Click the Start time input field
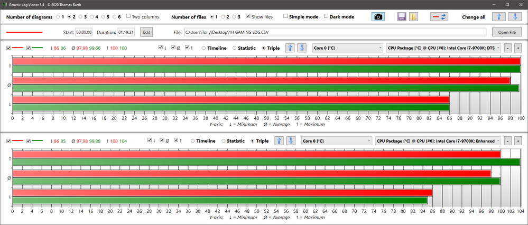 point(85,32)
